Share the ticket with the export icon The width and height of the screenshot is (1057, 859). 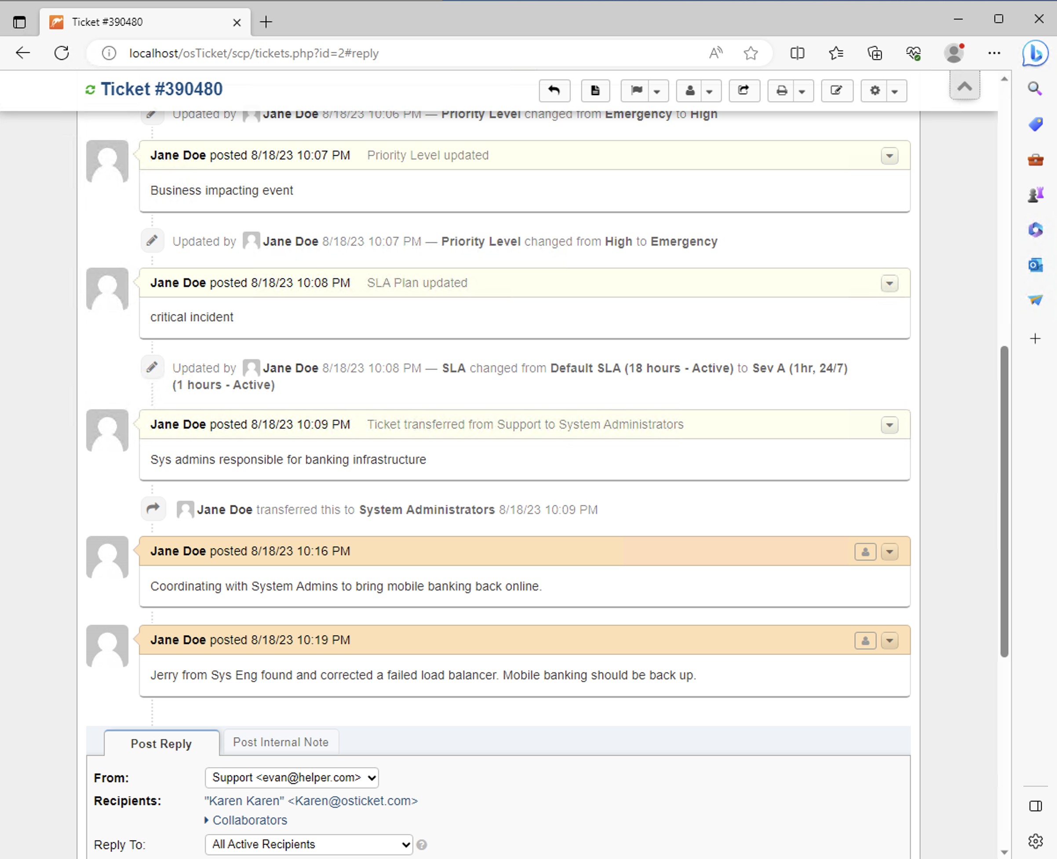[744, 91]
